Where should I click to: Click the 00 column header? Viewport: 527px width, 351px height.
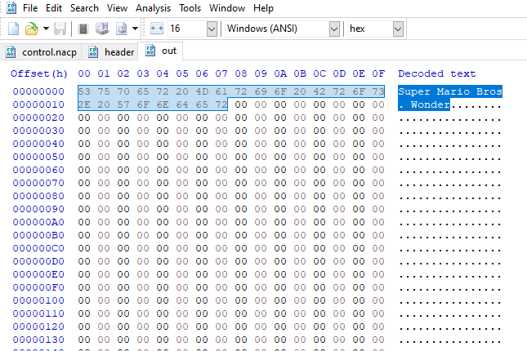tap(84, 73)
